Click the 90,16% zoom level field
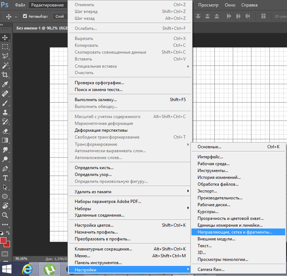 tap(21, 259)
